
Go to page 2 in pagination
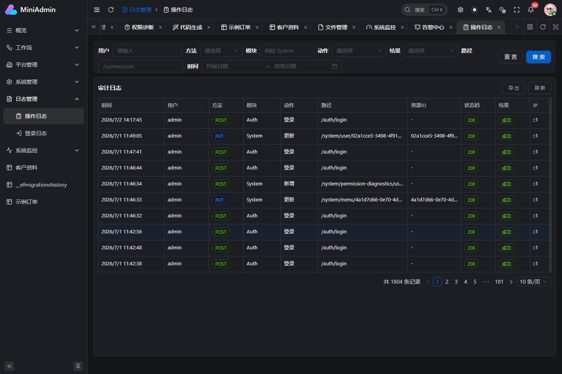(447, 282)
